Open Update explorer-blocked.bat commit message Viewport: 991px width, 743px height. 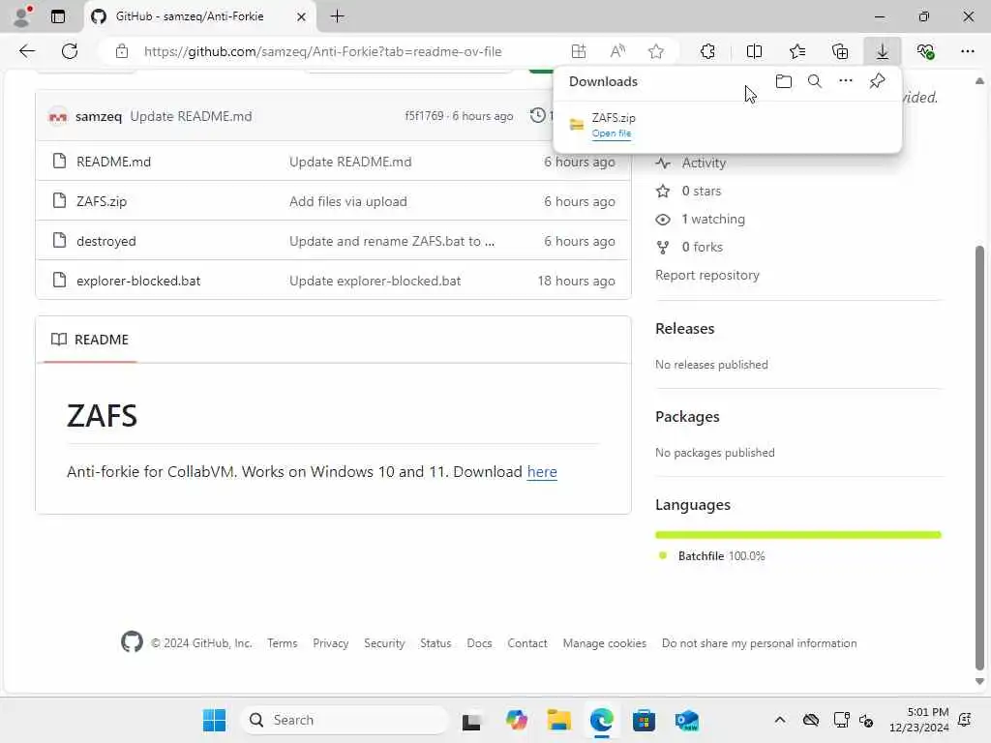pos(375,282)
